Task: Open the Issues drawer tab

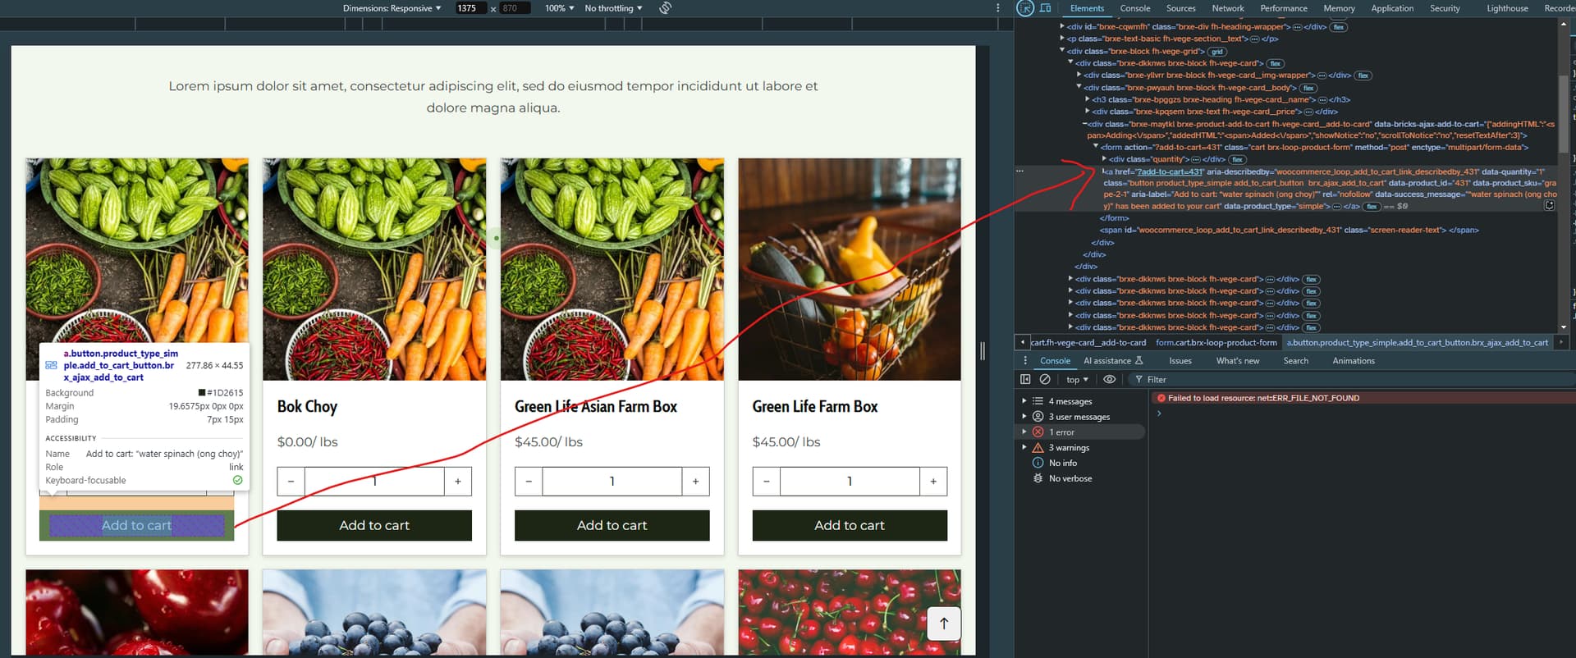Action: [x=1180, y=361]
